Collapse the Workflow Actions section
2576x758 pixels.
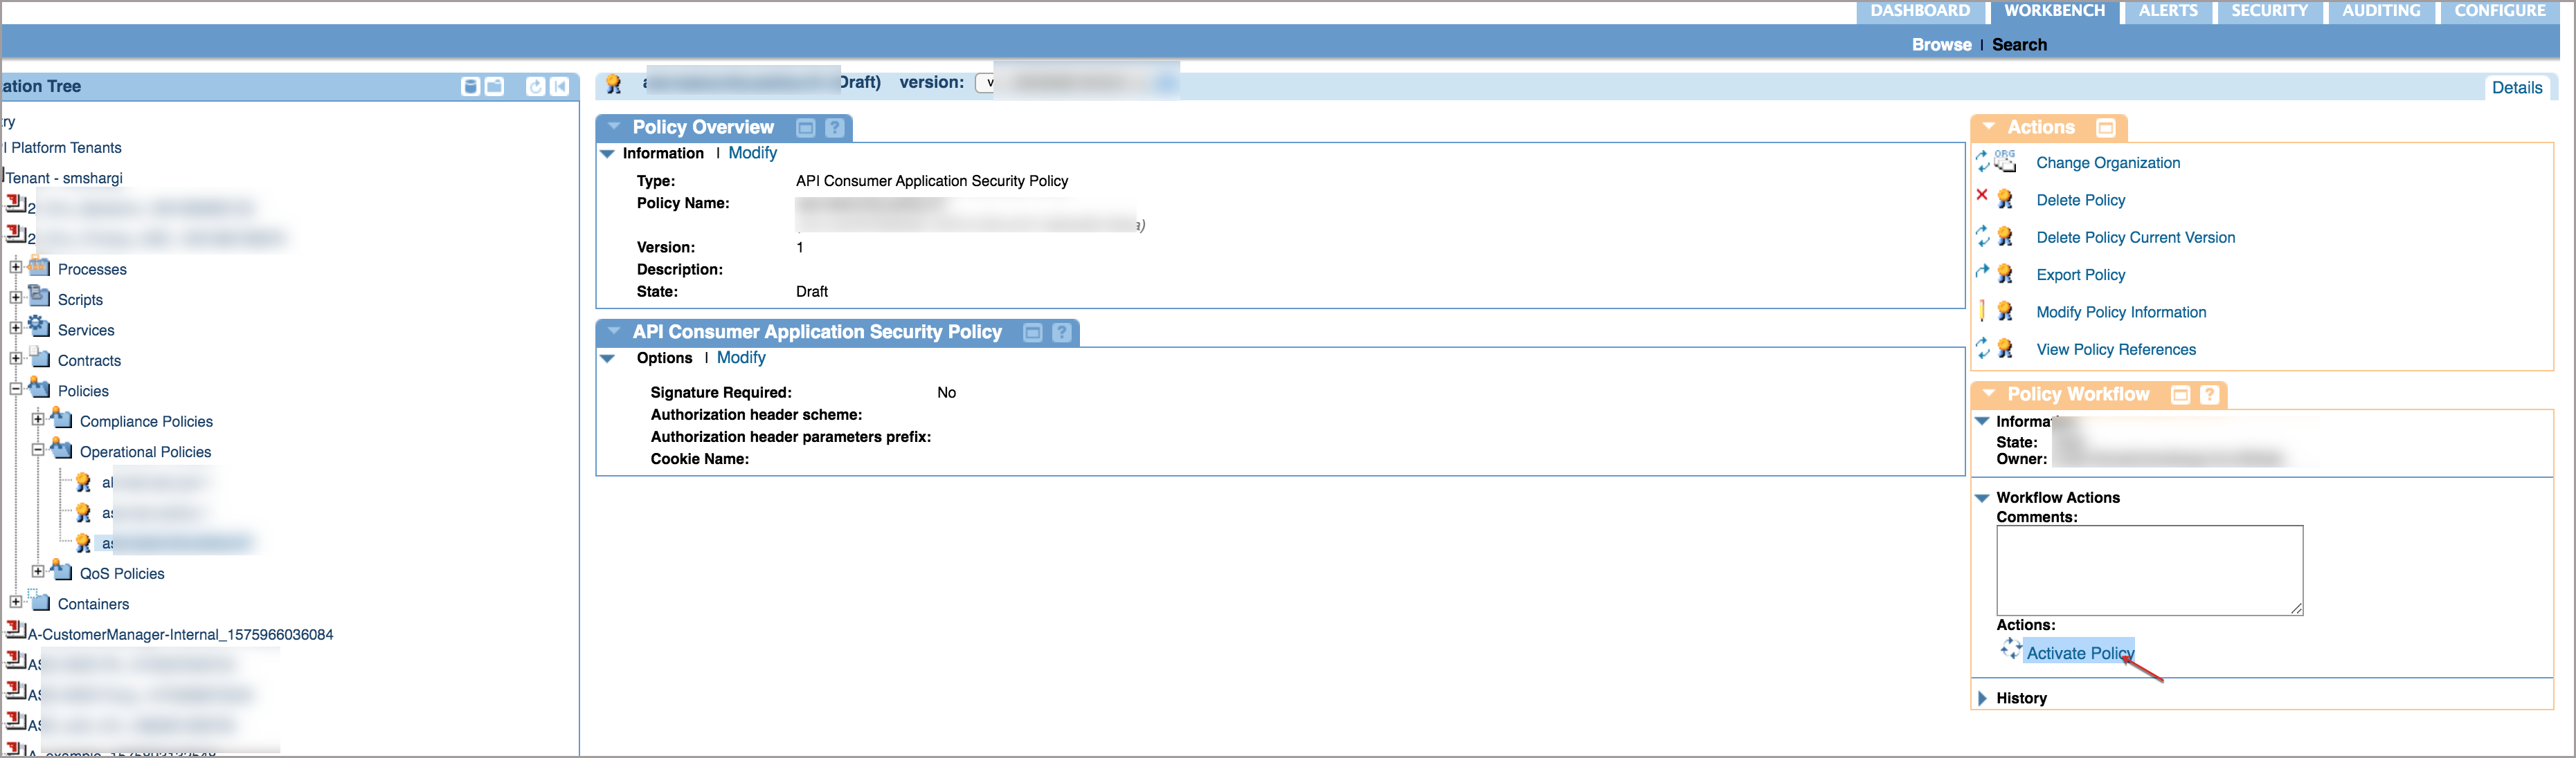click(1982, 497)
